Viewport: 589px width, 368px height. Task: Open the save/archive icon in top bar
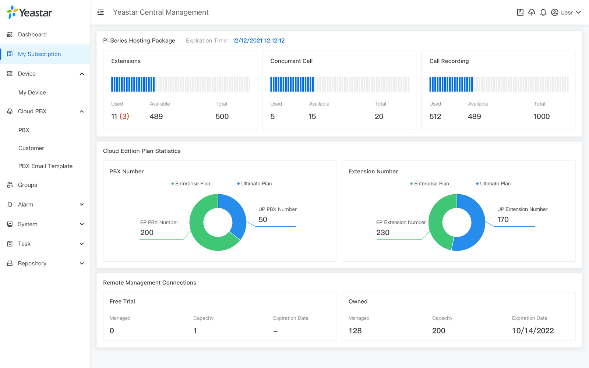520,13
